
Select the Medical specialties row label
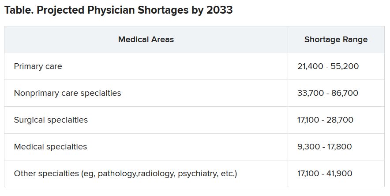point(50,147)
